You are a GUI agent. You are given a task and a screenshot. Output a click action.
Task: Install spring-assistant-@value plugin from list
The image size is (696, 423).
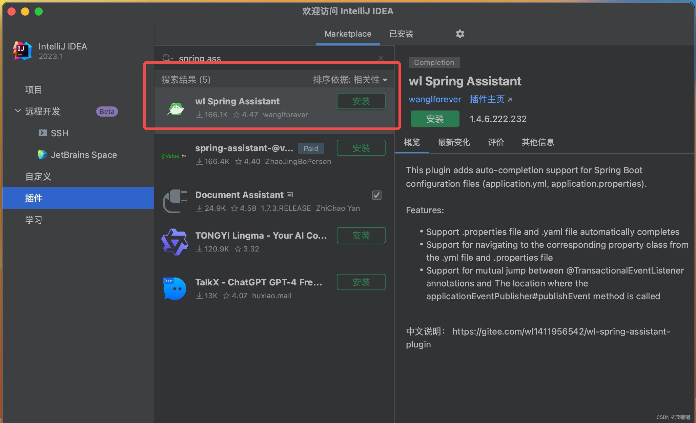click(361, 148)
